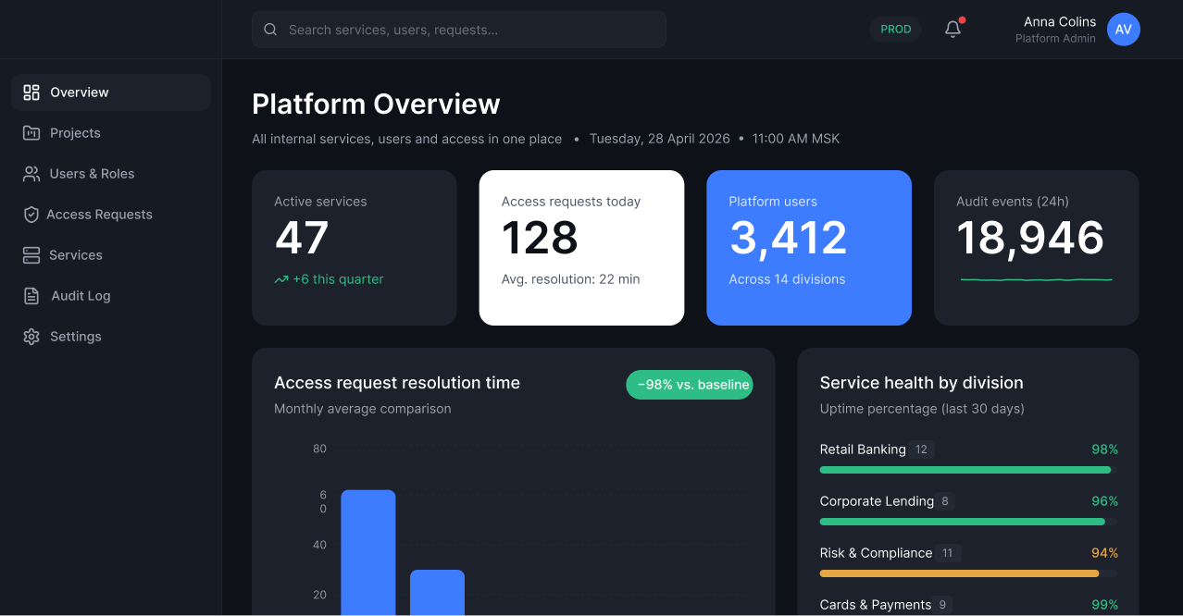Click the search services, users, requests field

click(x=459, y=30)
